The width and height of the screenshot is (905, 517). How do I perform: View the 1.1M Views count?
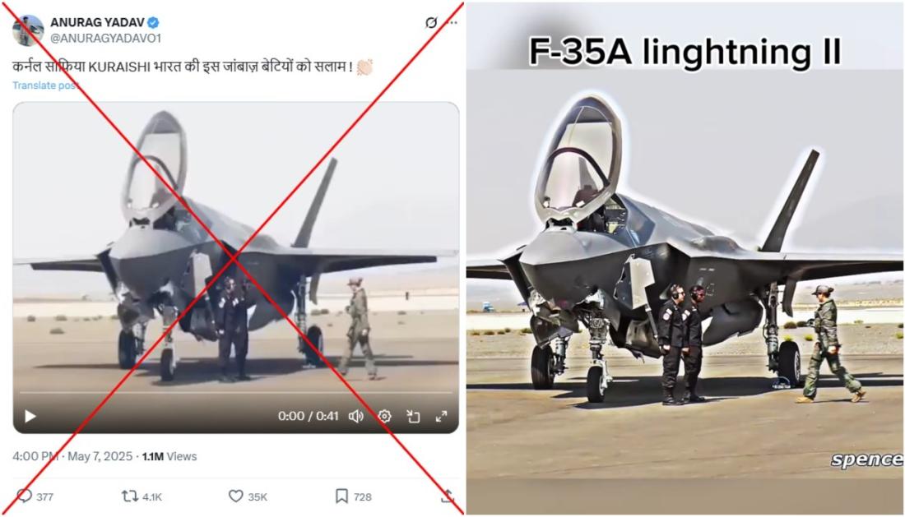tap(169, 456)
